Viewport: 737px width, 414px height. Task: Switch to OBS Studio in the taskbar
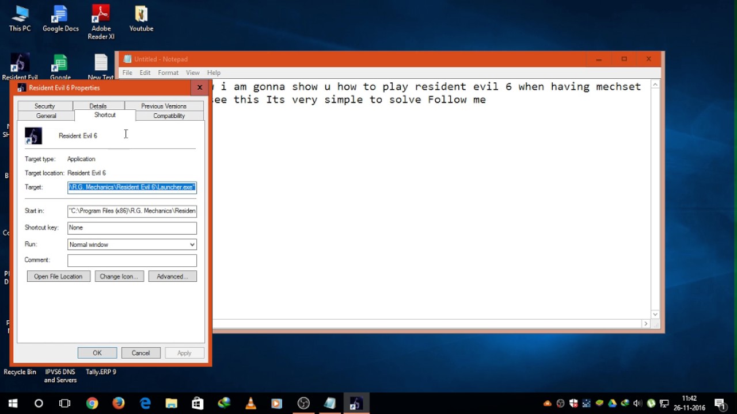tap(303, 403)
